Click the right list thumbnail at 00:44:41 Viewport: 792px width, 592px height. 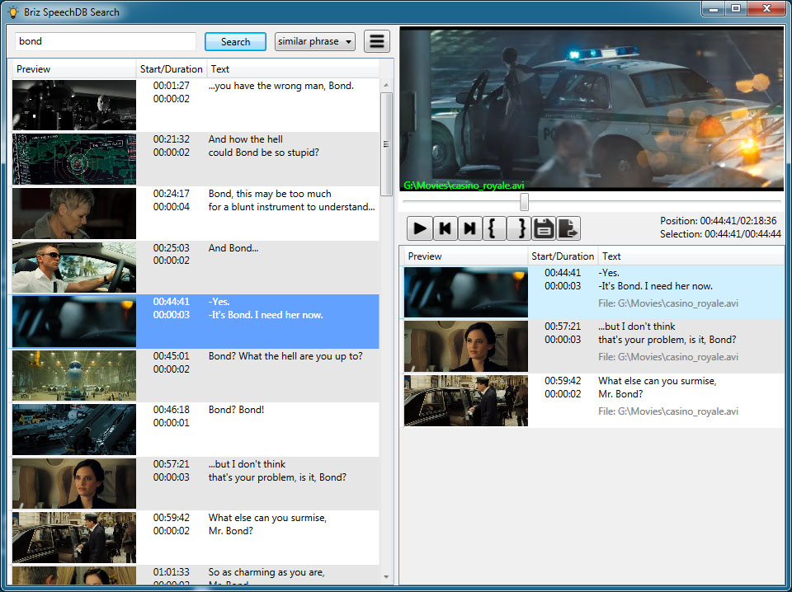pos(465,292)
